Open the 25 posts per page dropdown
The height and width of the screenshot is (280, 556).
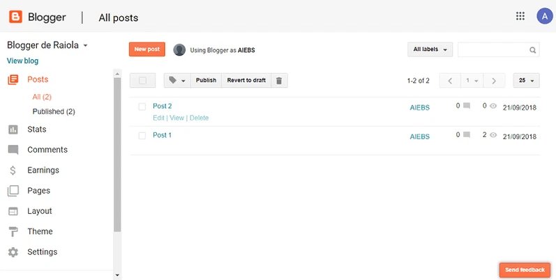pos(526,81)
